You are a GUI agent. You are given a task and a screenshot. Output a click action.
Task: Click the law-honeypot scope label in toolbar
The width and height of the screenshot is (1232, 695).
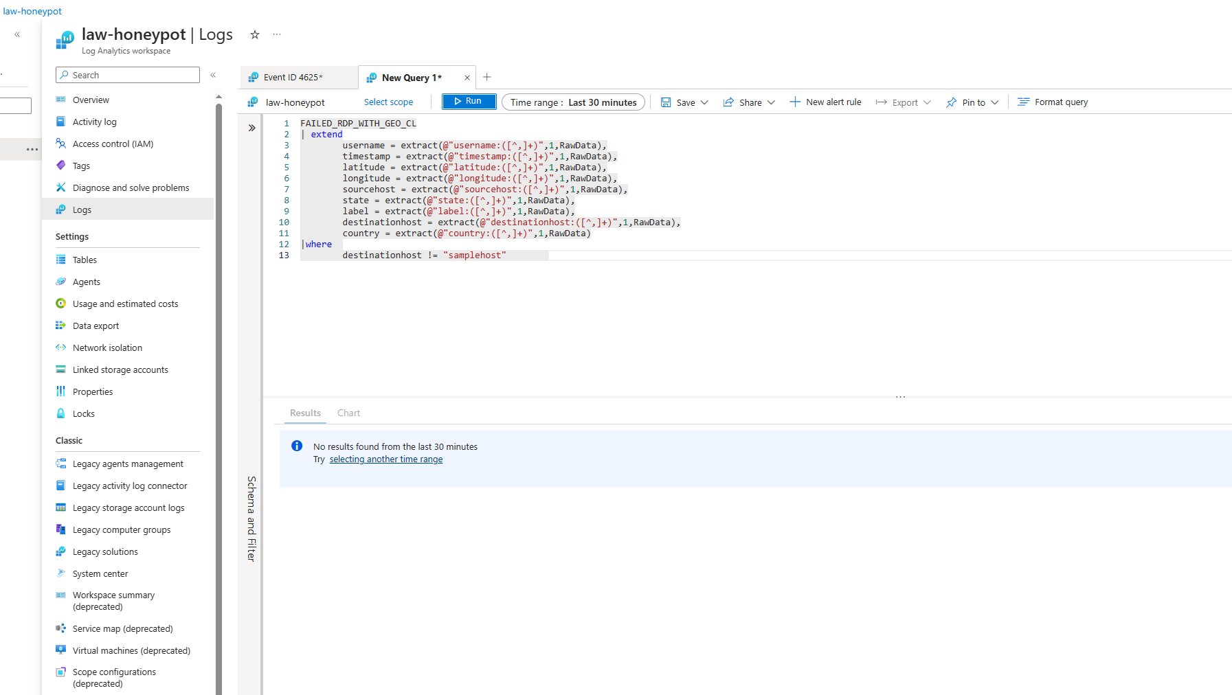pyautogui.click(x=295, y=102)
